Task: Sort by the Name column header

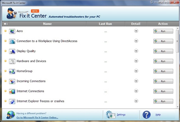Action: [x=48, y=24]
